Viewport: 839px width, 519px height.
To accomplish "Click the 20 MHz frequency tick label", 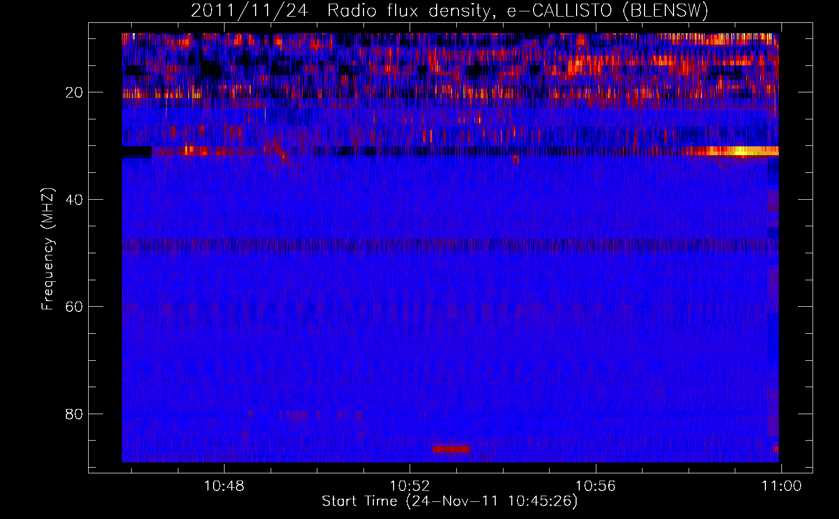I will pyautogui.click(x=75, y=92).
